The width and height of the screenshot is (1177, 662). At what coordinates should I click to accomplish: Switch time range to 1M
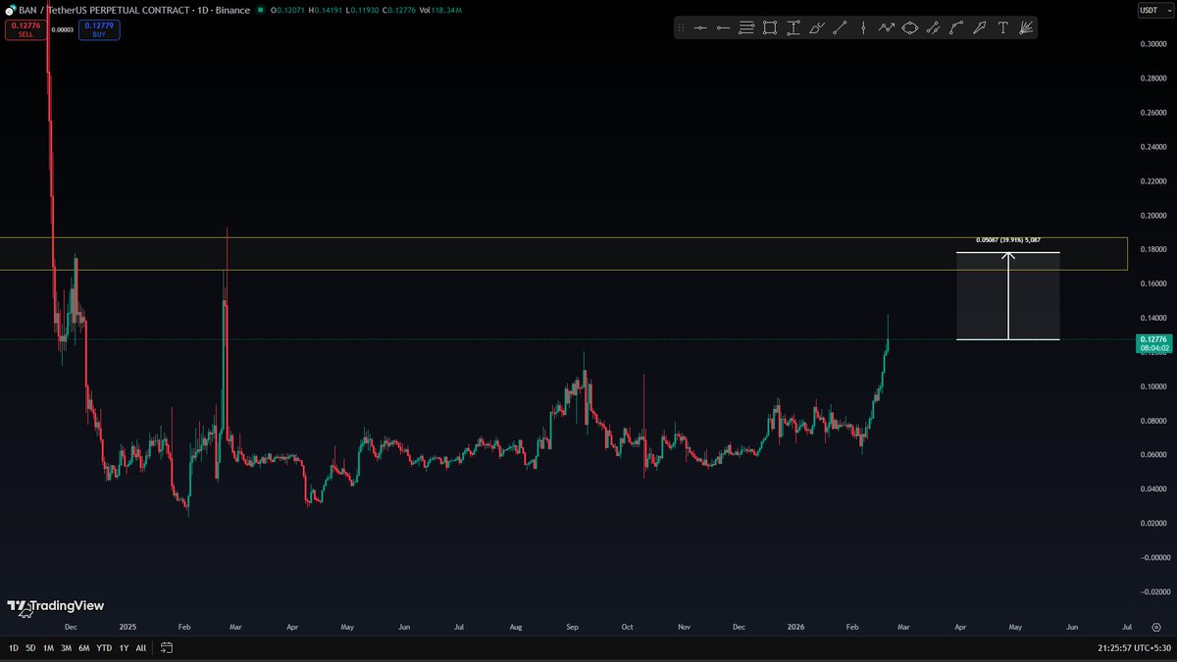click(x=48, y=648)
